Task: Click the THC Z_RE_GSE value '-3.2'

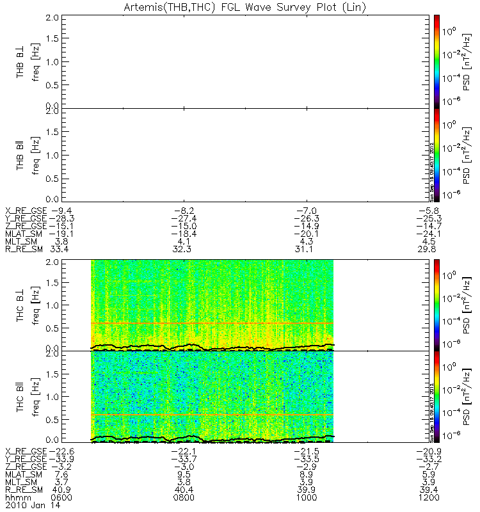Action: point(61,467)
